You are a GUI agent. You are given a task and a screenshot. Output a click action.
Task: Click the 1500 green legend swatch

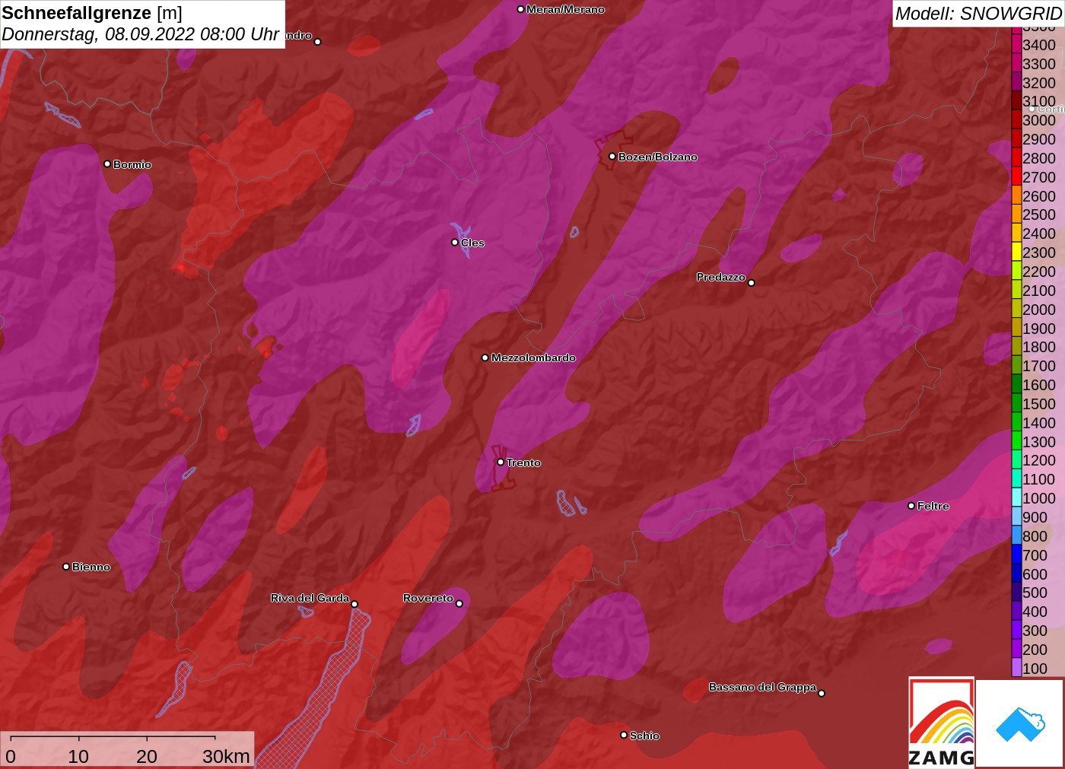[x=1016, y=403]
